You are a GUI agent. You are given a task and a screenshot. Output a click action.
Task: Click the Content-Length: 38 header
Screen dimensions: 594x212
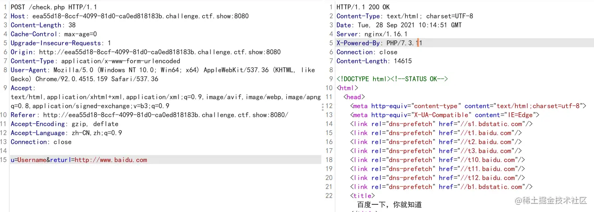pos(43,25)
